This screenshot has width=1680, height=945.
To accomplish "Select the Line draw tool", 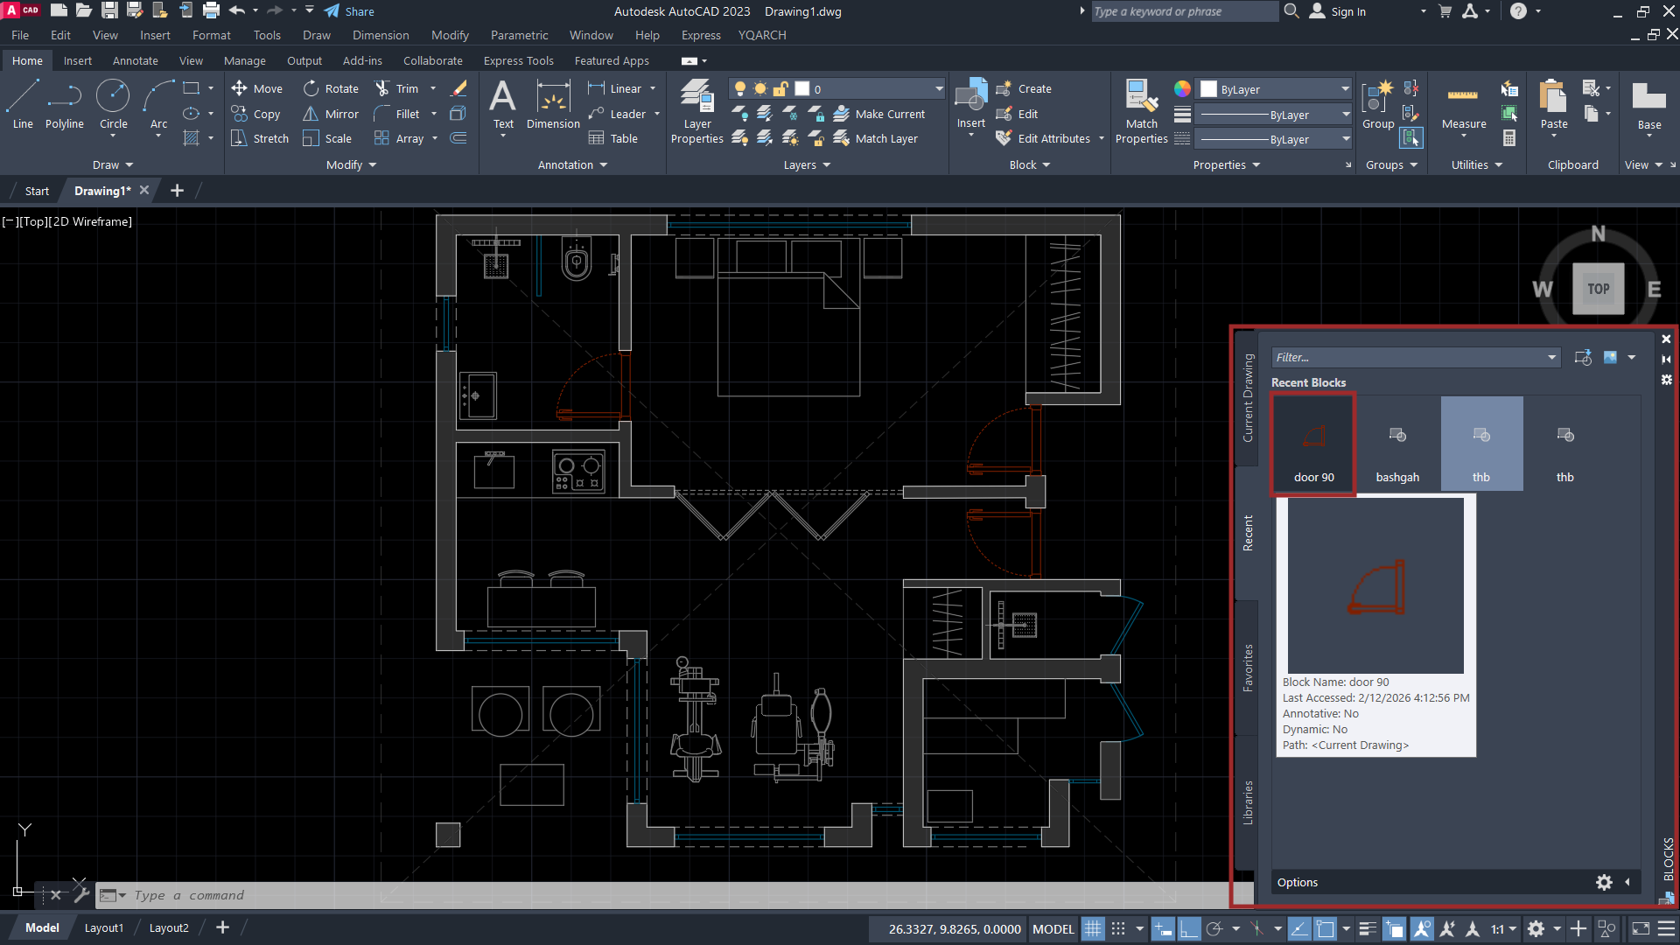I will click(23, 104).
